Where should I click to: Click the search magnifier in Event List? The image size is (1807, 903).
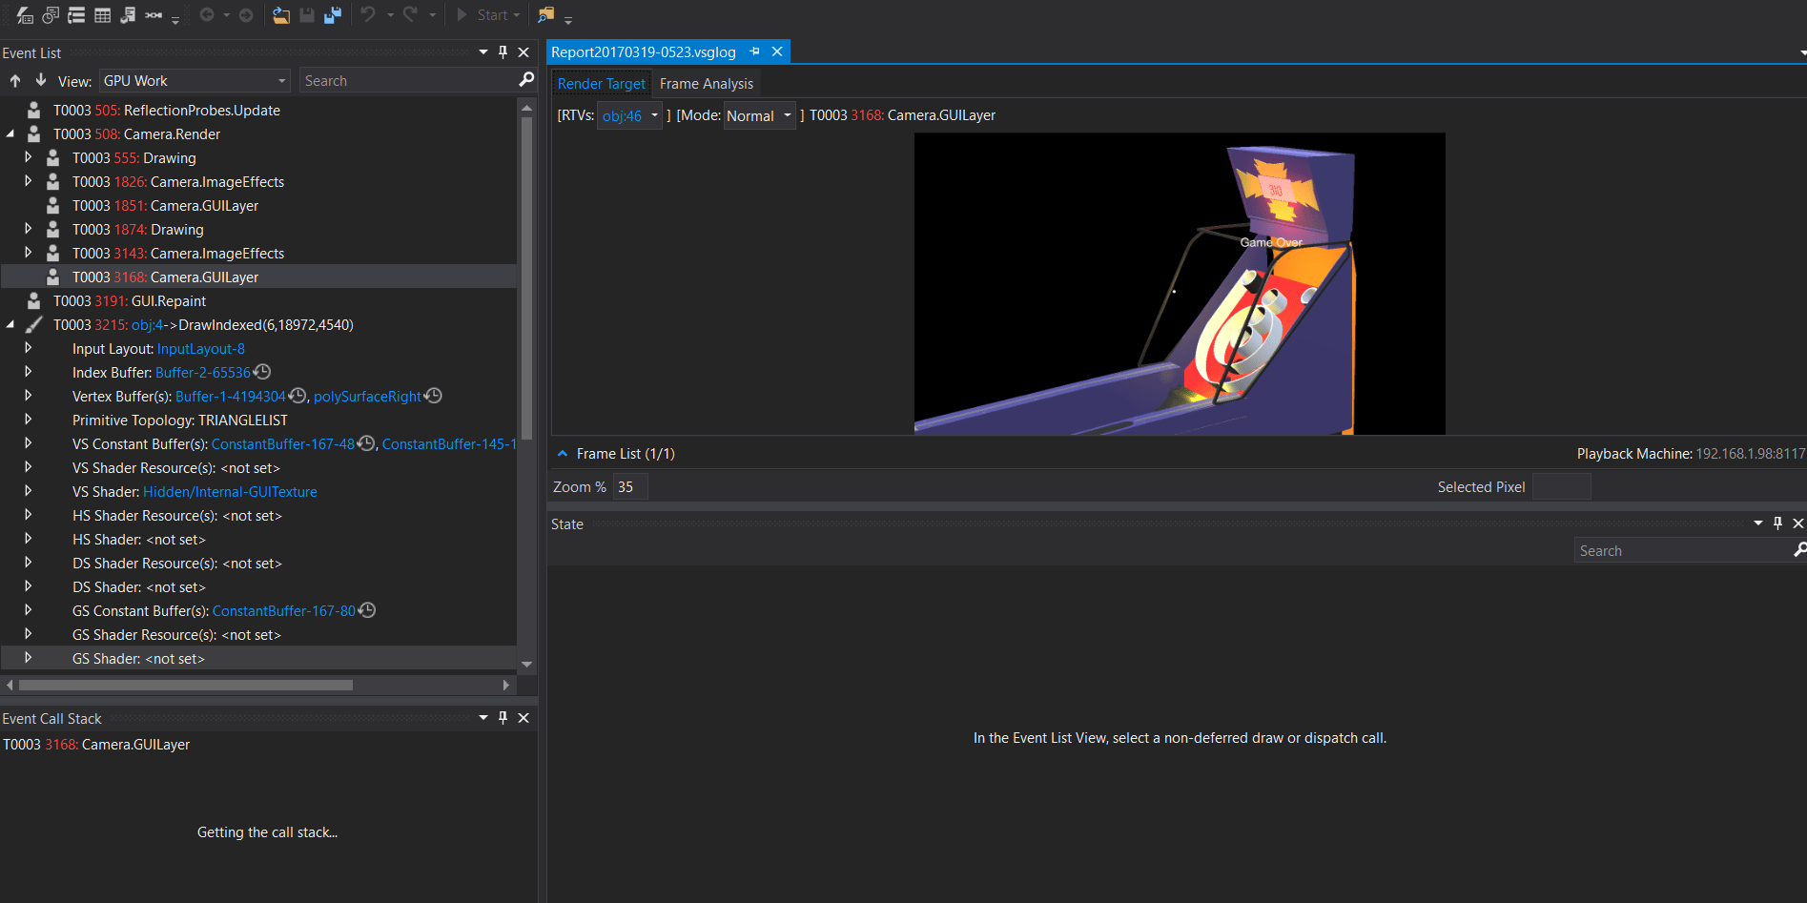[525, 80]
